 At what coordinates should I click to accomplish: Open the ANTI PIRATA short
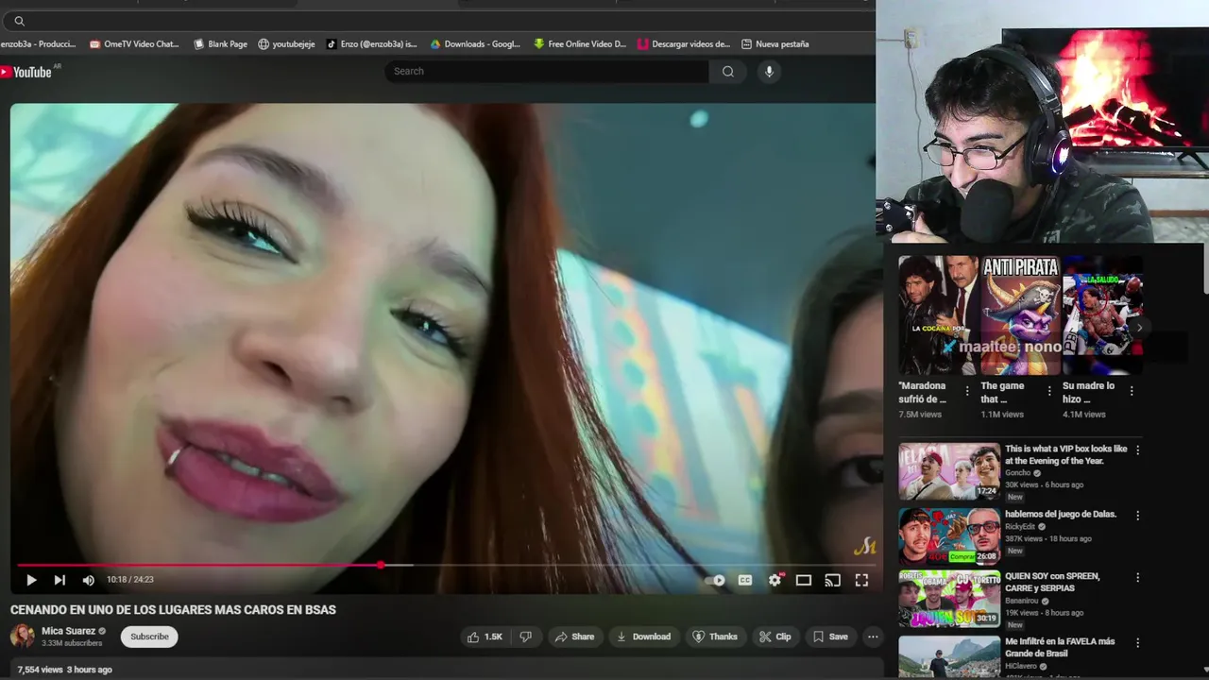pos(1021,315)
